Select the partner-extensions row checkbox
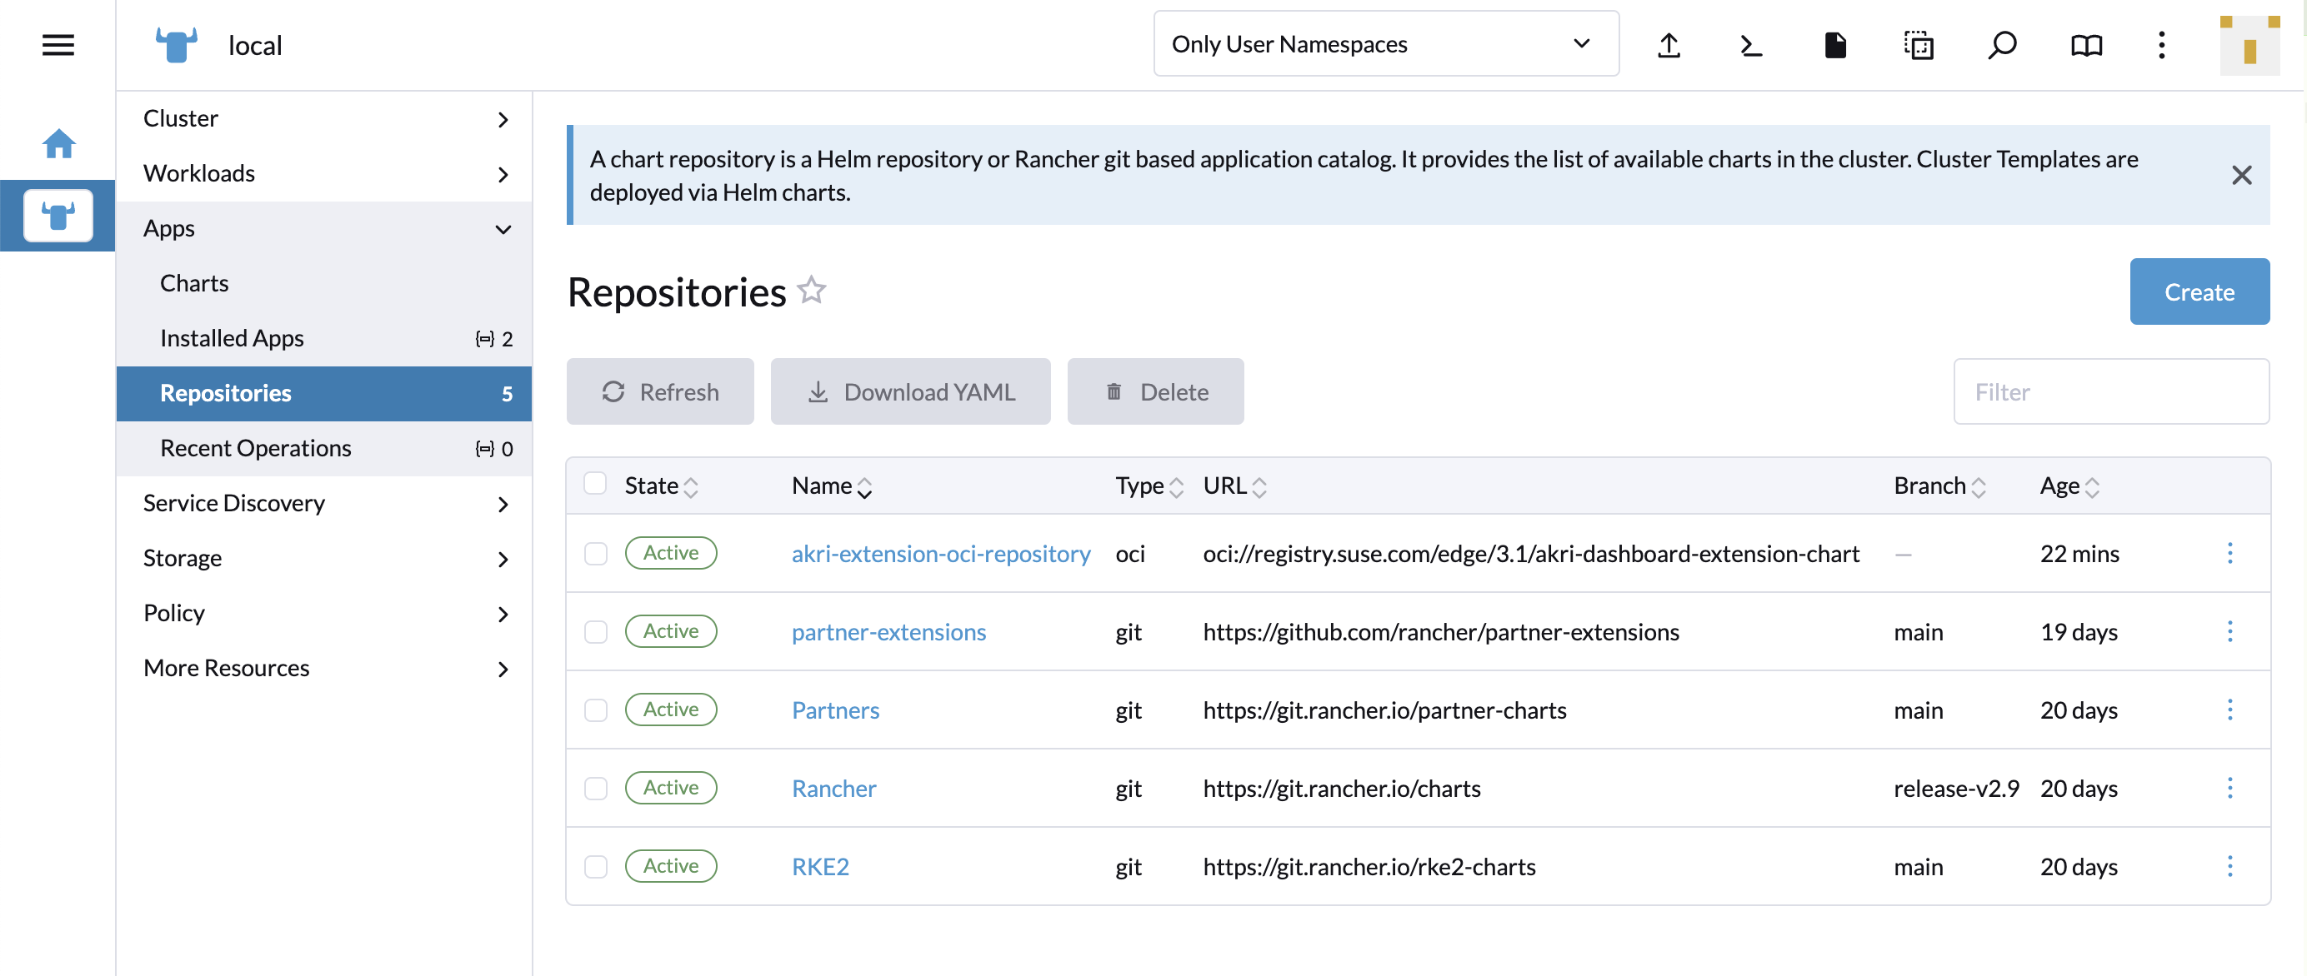This screenshot has width=2307, height=976. 596,631
